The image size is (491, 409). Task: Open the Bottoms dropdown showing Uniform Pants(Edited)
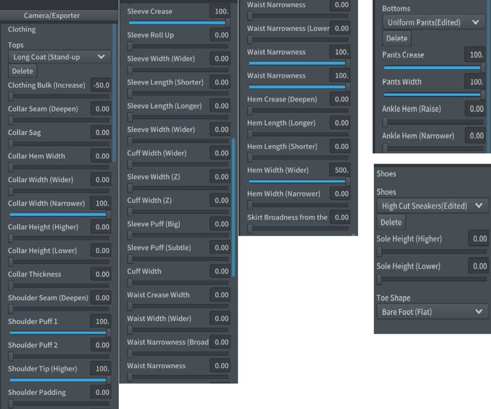point(433,22)
